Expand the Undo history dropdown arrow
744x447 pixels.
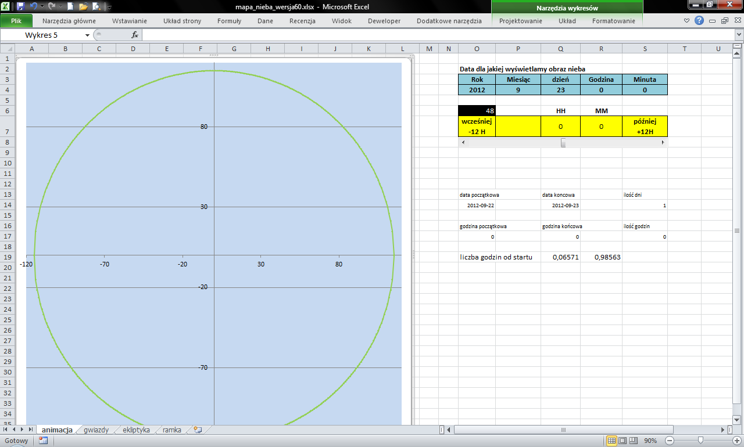42,7
